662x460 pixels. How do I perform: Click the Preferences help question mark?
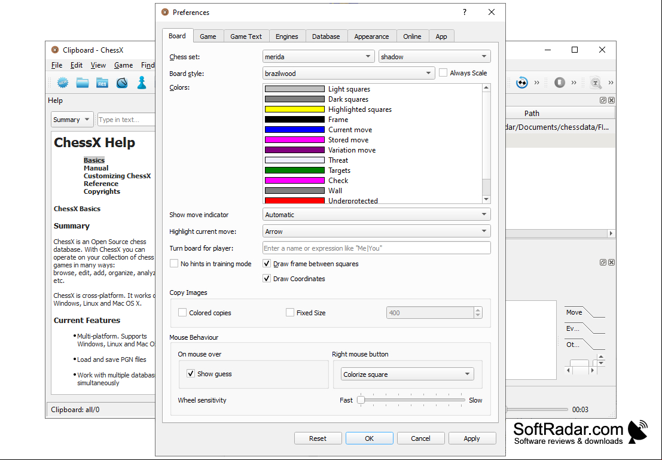(x=465, y=12)
